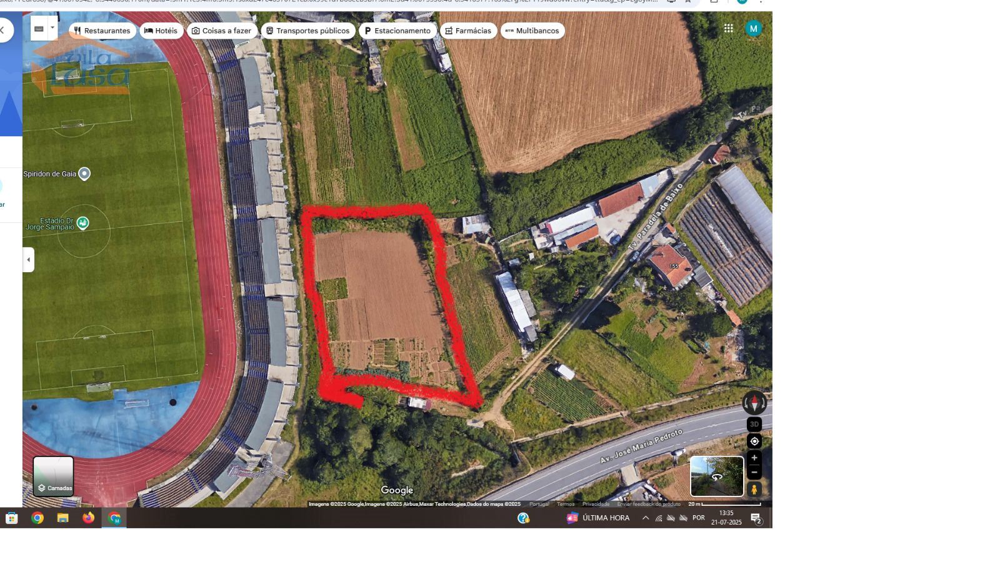Screen dimensions: 1000x562
Task: Select the Pegman Street View icon
Action: [x=754, y=490]
